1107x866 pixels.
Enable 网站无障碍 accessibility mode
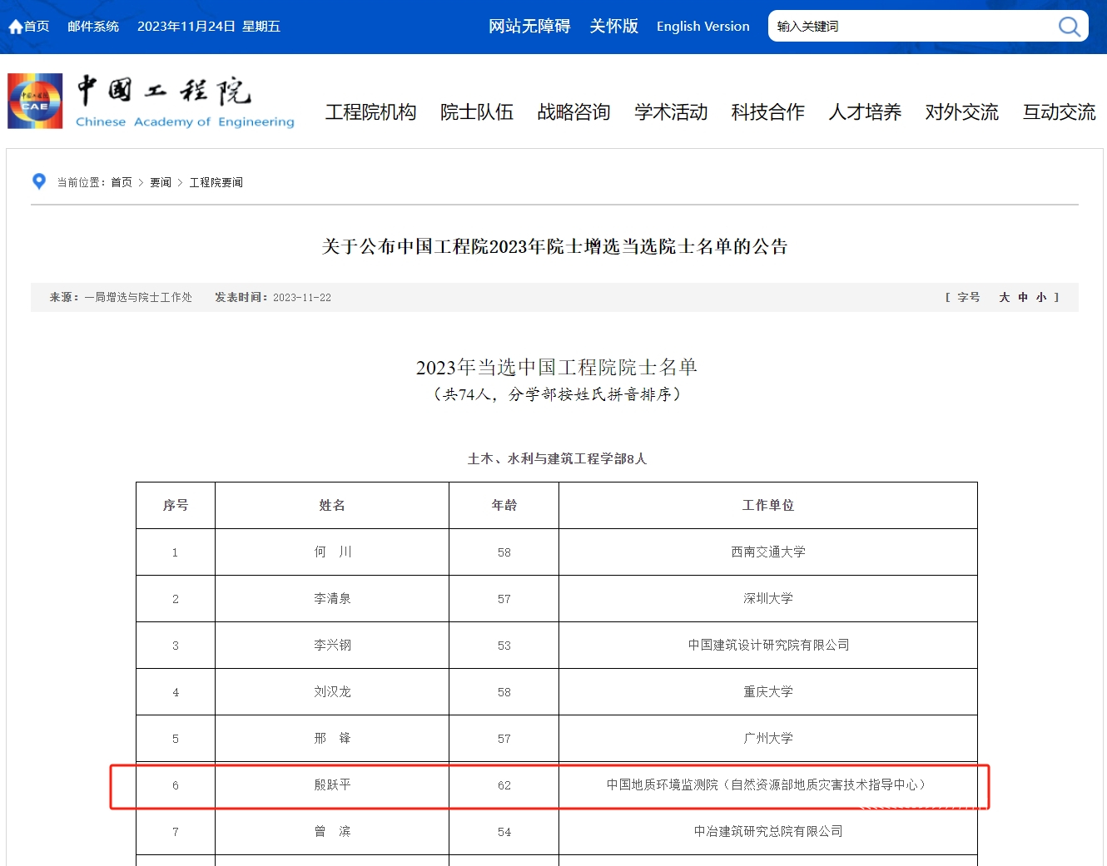pyautogui.click(x=529, y=27)
